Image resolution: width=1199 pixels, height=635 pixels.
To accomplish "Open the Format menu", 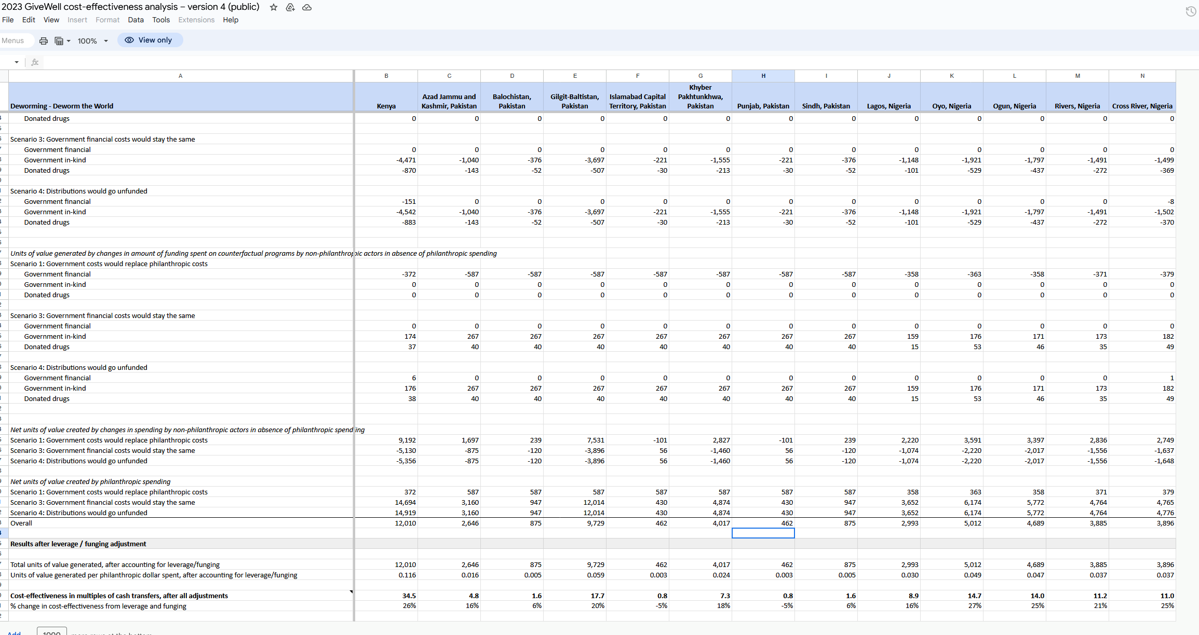I will click(107, 20).
